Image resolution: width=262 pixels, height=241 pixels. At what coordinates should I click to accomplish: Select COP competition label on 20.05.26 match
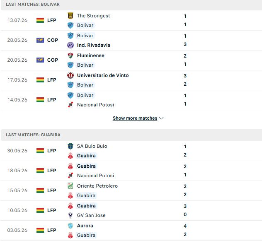53,60
